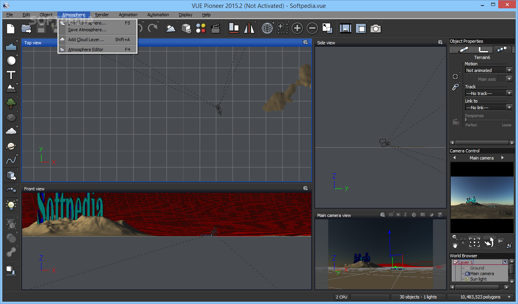
Task: Toggle the save disk icon in Main camera view header
Action: coord(440,215)
